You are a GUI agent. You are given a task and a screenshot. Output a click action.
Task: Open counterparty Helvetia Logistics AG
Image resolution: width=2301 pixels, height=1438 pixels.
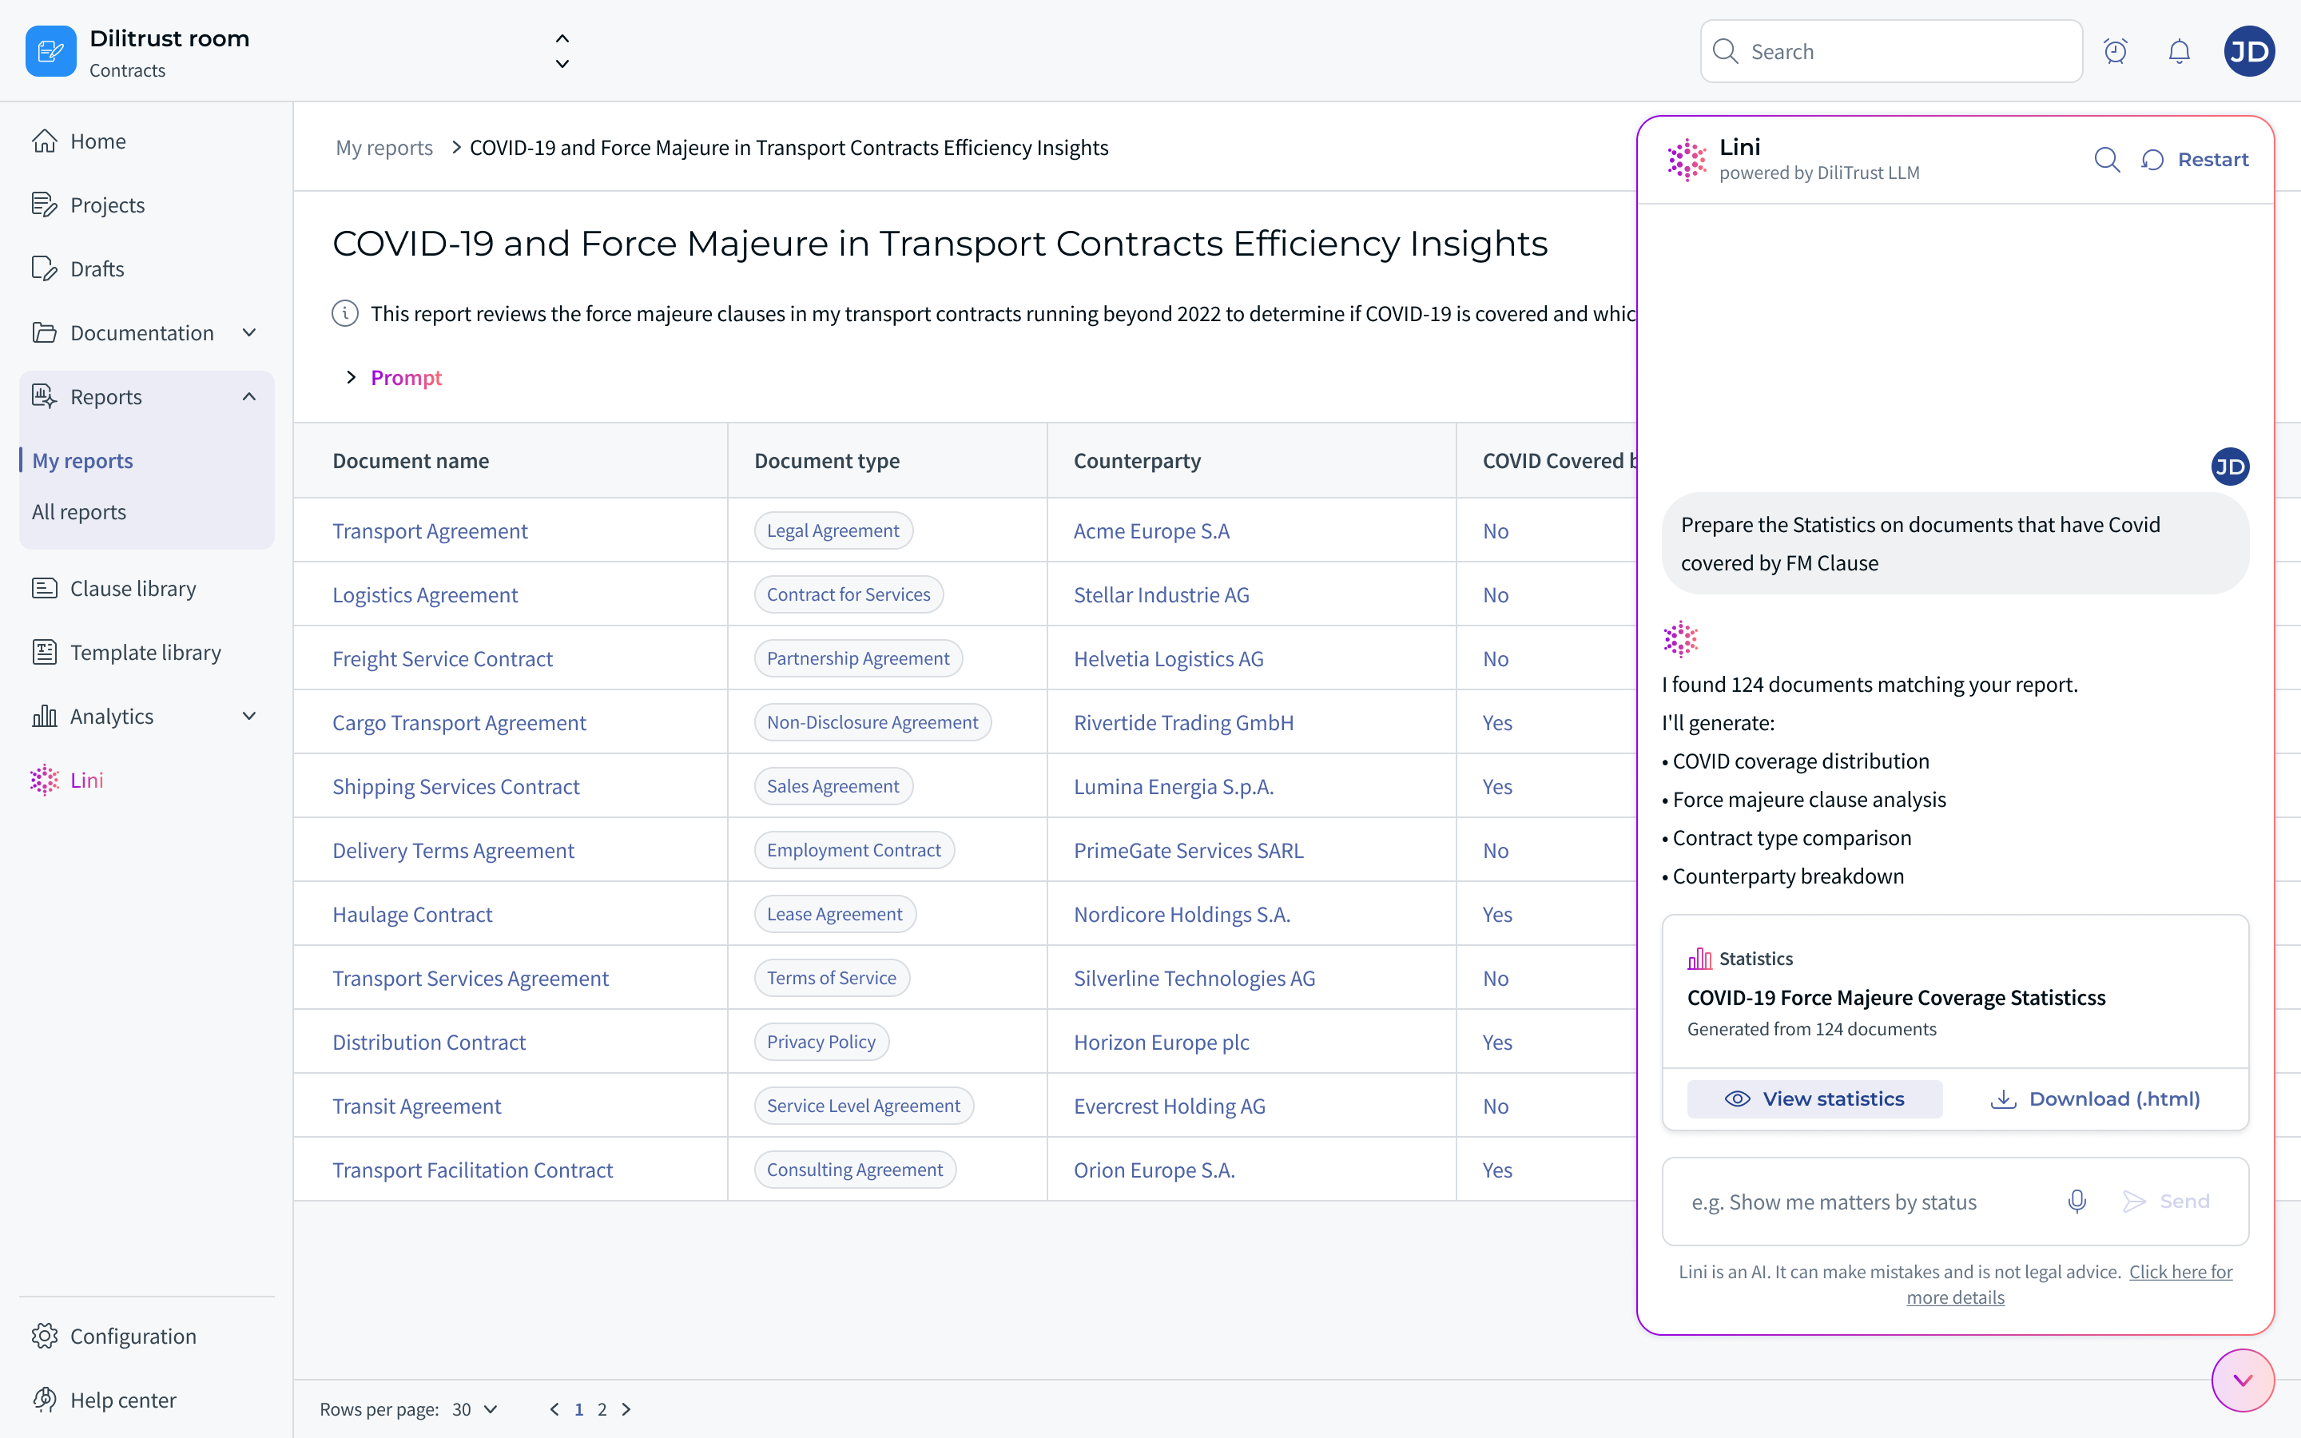point(1169,658)
